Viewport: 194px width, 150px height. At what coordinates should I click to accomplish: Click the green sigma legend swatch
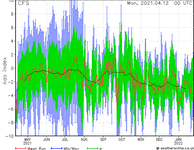point(93,148)
